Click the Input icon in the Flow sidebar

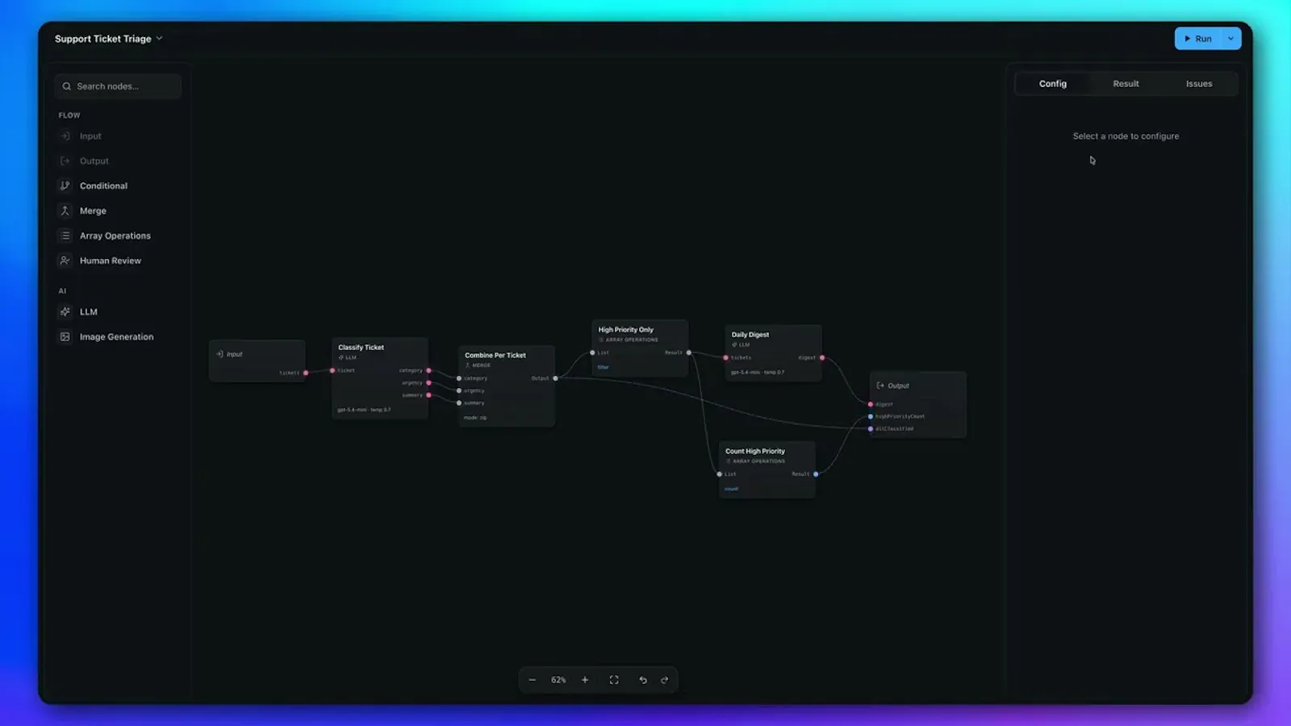click(65, 136)
